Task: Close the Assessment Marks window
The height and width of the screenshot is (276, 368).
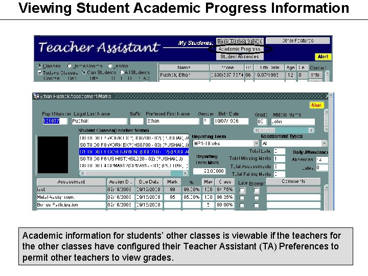Action: [x=327, y=96]
